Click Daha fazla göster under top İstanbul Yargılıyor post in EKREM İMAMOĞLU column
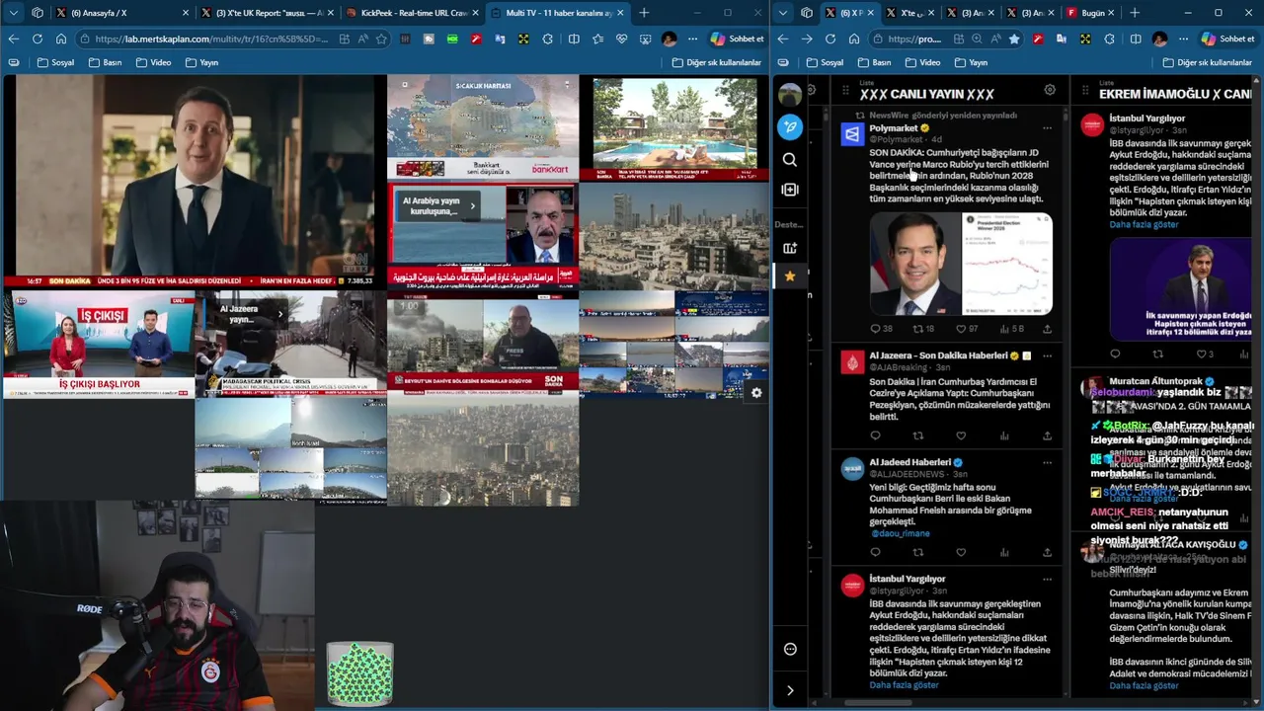The image size is (1264, 711). click(x=1144, y=224)
